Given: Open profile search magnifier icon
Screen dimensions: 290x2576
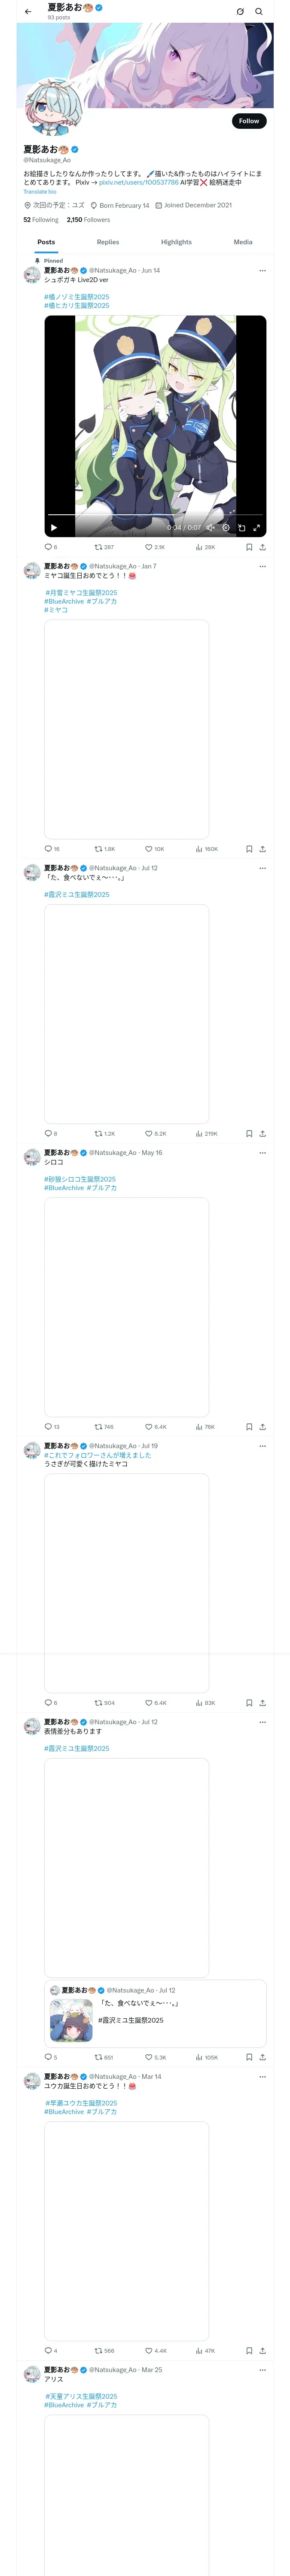Looking at the screenshot, I should tap(259, 12).
